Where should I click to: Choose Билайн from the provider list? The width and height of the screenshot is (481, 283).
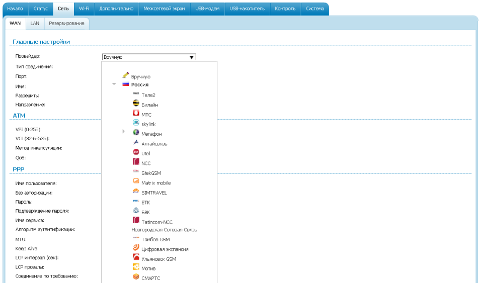tap(150, 105)
